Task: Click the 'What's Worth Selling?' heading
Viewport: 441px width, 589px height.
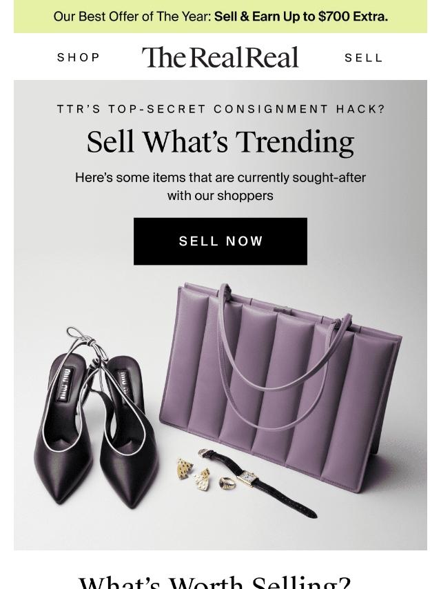Action: [x=215, y=582]
